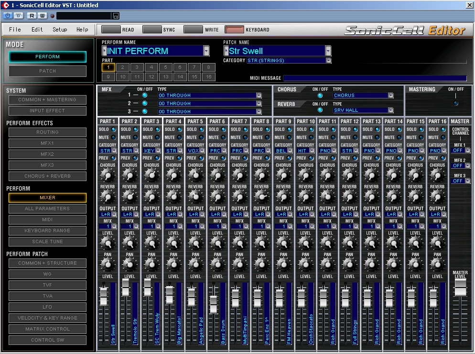
Task: Open the CHORUS + REVERB page
Action: click(x=48, y=176)
